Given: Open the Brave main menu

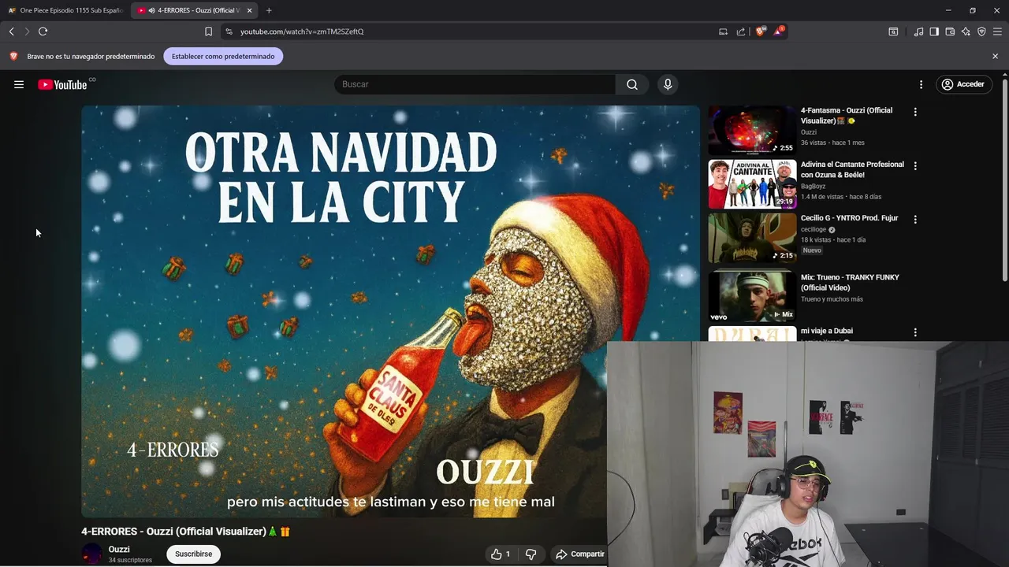Looking at the screenshot, I should click(997, 31).
